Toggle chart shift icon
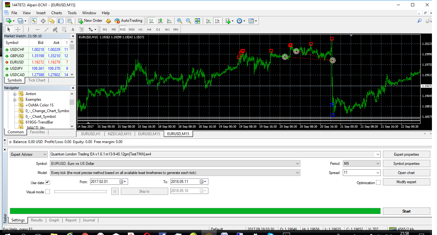Screen dimensions: 437x235 [x=217, y=21]
